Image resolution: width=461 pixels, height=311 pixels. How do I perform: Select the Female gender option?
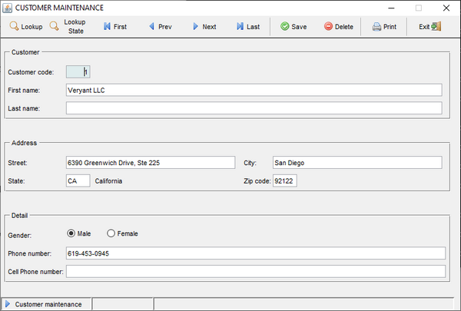coord(111,233)
